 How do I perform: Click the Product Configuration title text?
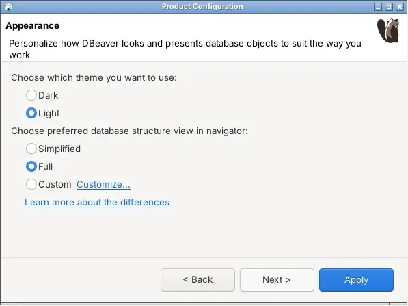[x=202, y=7]
